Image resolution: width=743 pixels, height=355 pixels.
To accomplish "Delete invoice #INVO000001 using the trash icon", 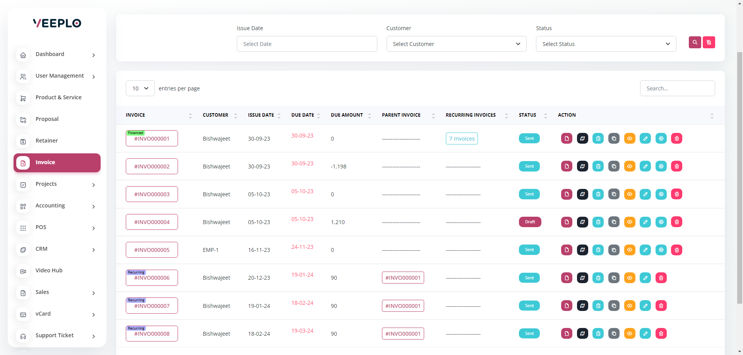I will coord(676,139).
